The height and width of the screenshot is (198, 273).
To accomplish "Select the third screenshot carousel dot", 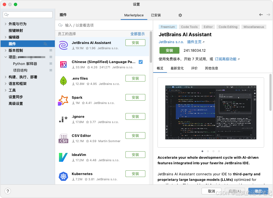I will tap(213, 151).
